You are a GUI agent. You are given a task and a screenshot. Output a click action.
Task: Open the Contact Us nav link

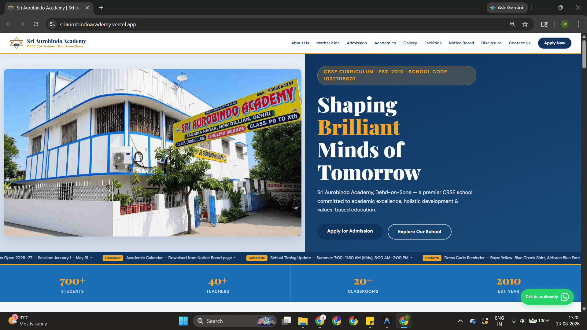click(x=519, y=43)
